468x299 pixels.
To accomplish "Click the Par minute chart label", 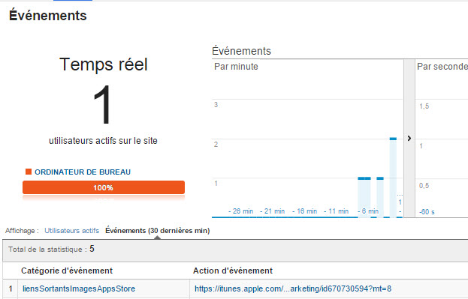I will pyautogui.click(x=236, y=67).
